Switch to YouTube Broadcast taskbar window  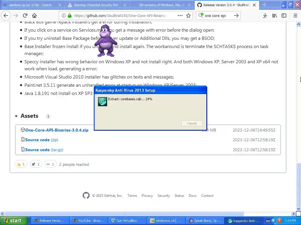88,221
